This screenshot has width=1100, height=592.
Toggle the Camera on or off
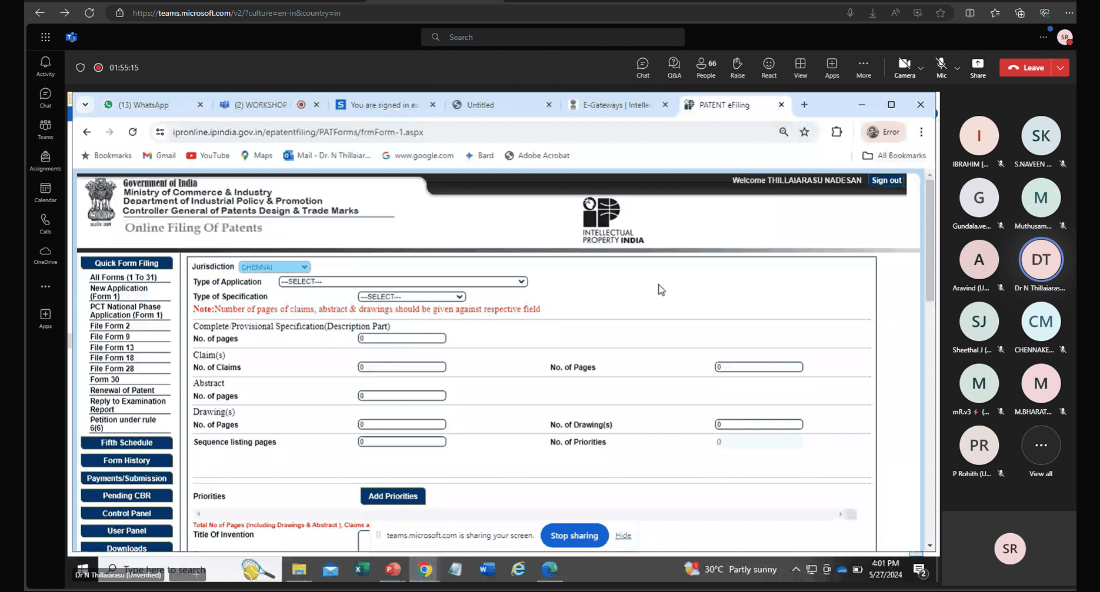(904, 67)
